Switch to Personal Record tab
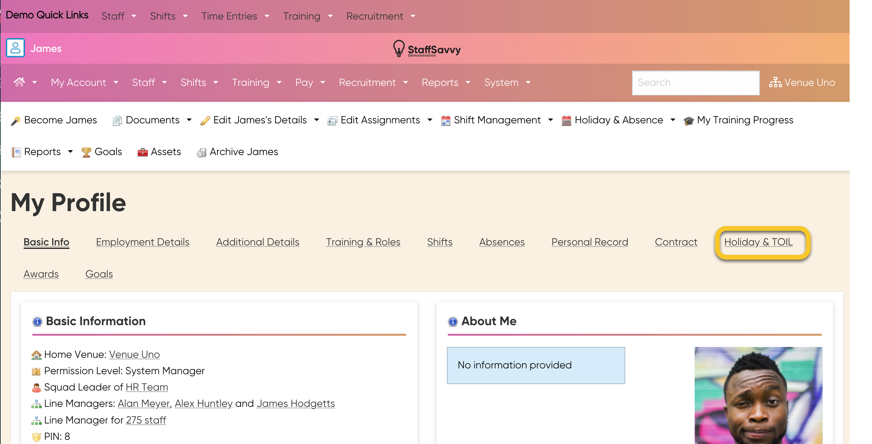Screen dimensions: 872x444 (590, 242)
